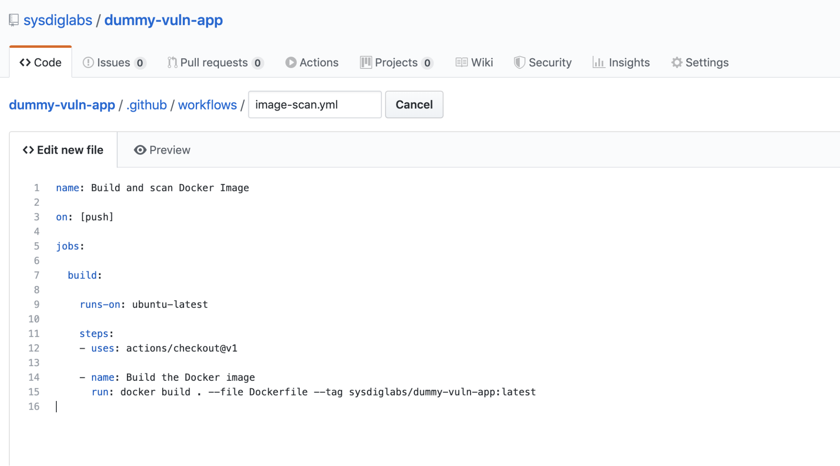Click the Security shield icon

coord(519,63)
